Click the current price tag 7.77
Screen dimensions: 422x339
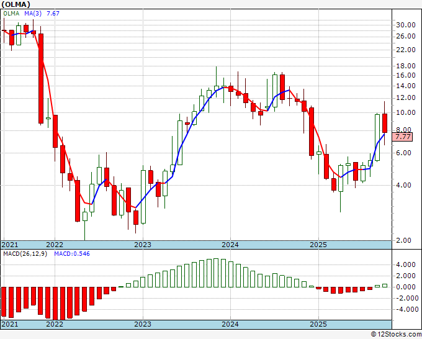pyautogui.click(x=403, y=137)
